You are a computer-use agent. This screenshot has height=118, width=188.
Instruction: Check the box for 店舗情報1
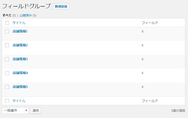pyautogui.click(x=7, y=31)
